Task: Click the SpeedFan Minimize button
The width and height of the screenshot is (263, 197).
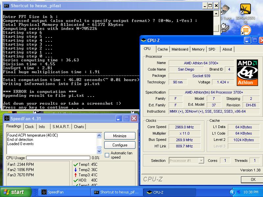Action: click(120, 136)
